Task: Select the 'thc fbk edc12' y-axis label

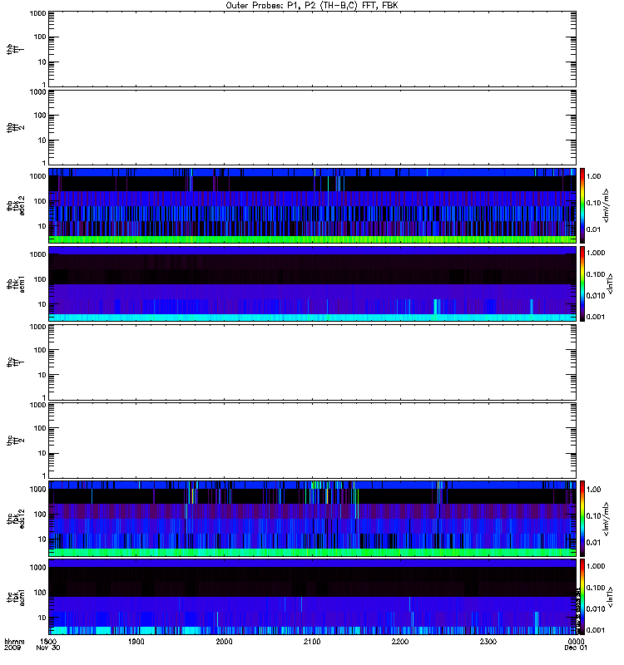Action: pos(15,519)
